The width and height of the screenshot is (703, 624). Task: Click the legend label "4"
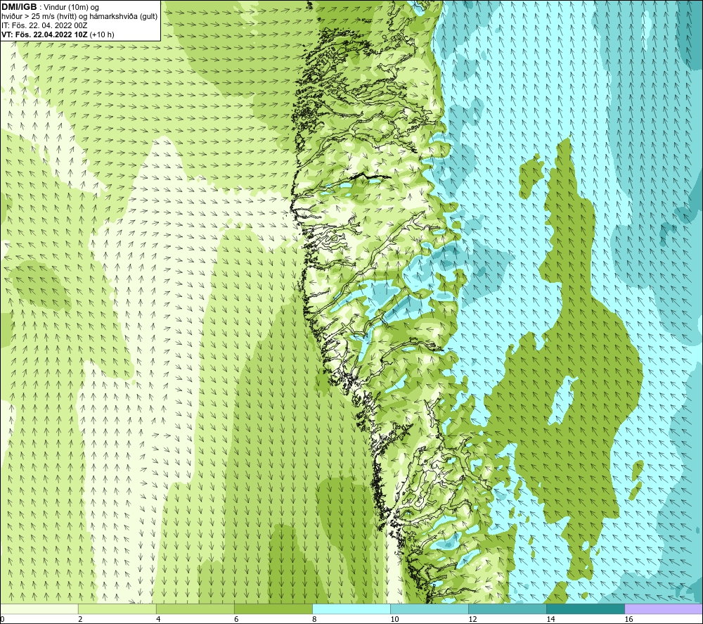pos(158,620)
